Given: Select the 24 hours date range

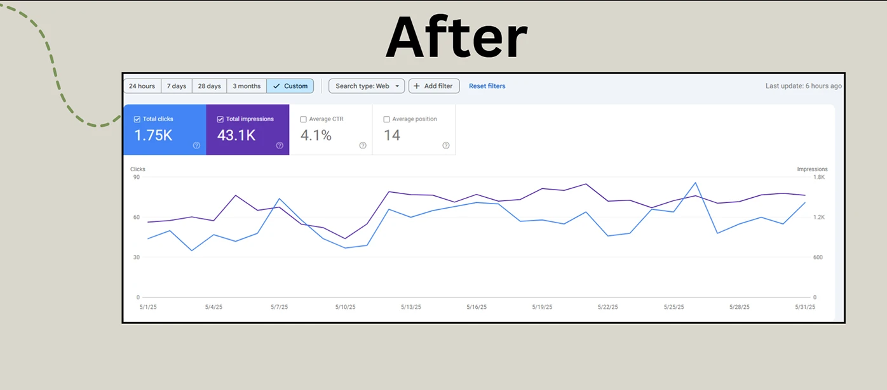Looking at the screenshot, I should point(142,86).
